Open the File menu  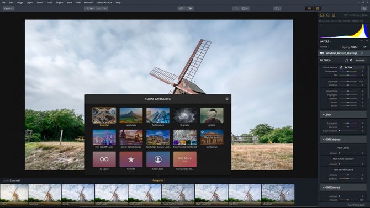pos(3,2)
